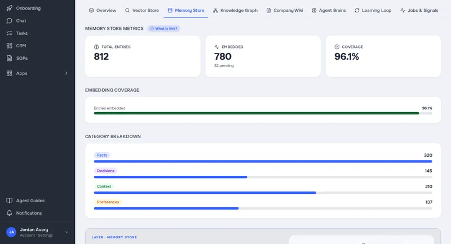Click the large "96.1%" coverage value
This screenshot has height=244, width=451.
tap(347, 56)
